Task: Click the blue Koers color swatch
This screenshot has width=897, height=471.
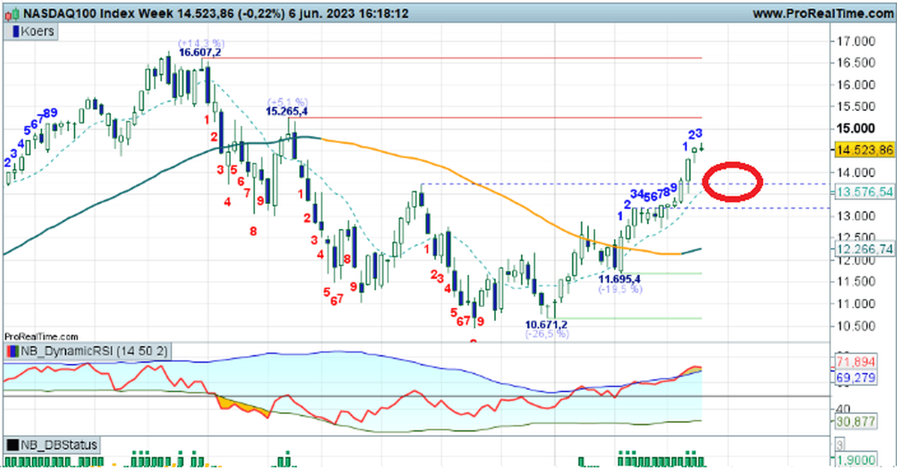Action: click(x=17, y=31)
